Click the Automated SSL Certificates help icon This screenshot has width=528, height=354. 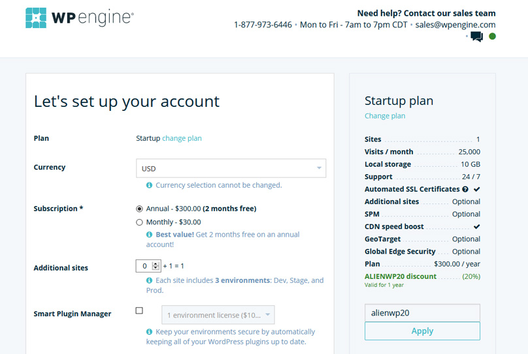465,189
